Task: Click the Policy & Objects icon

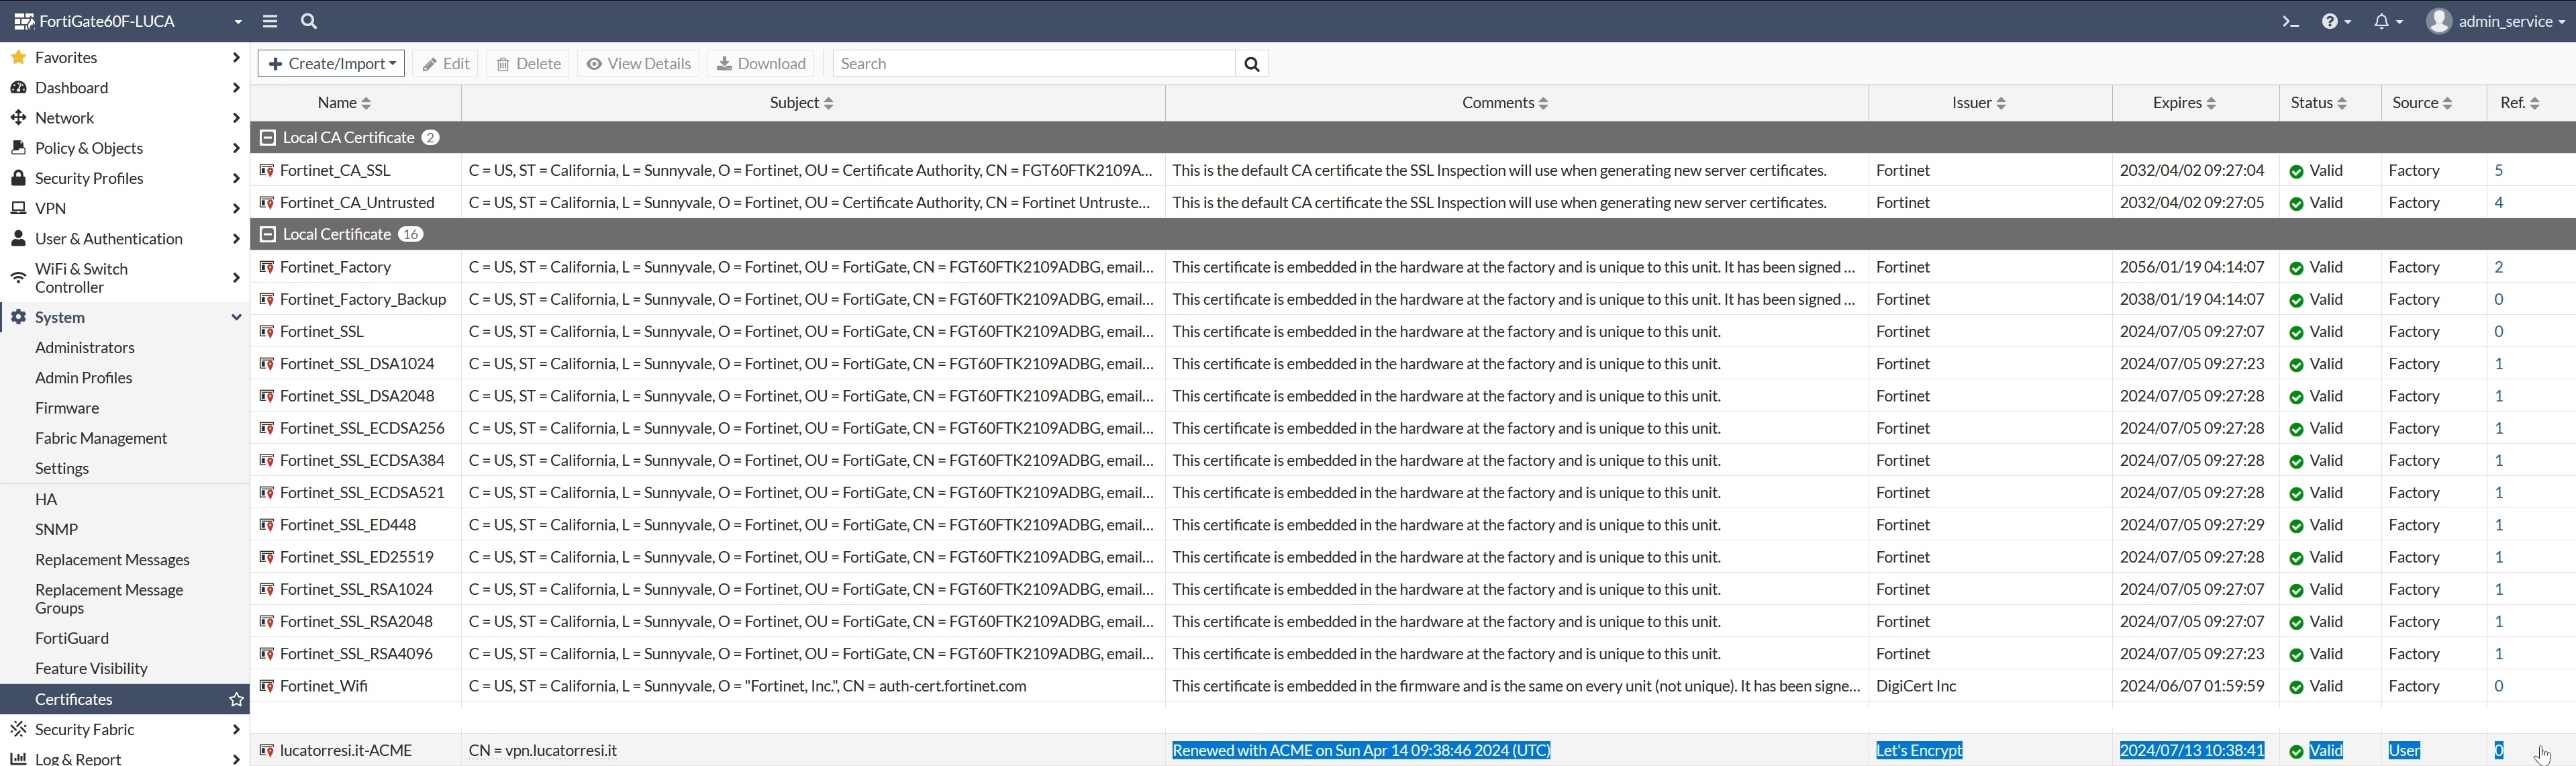Action: pyautogui.click(x=18, y=148)
